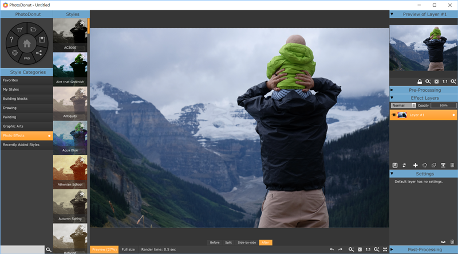The height and width of the screenshot is (254, 458).
Task: Star the Athenian School style
Action: click(x=82, y=159)
